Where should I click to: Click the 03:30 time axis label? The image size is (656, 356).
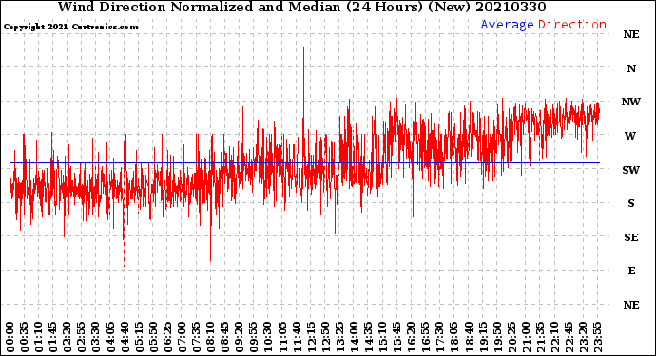[96, 337]
